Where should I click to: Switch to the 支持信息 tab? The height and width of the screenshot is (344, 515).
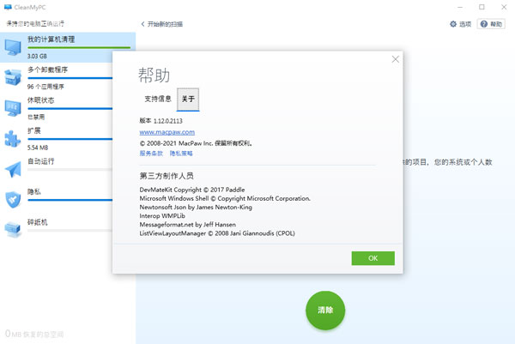tap(158, 99)
